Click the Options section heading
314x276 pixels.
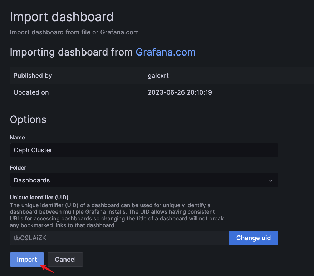(28, 120)
